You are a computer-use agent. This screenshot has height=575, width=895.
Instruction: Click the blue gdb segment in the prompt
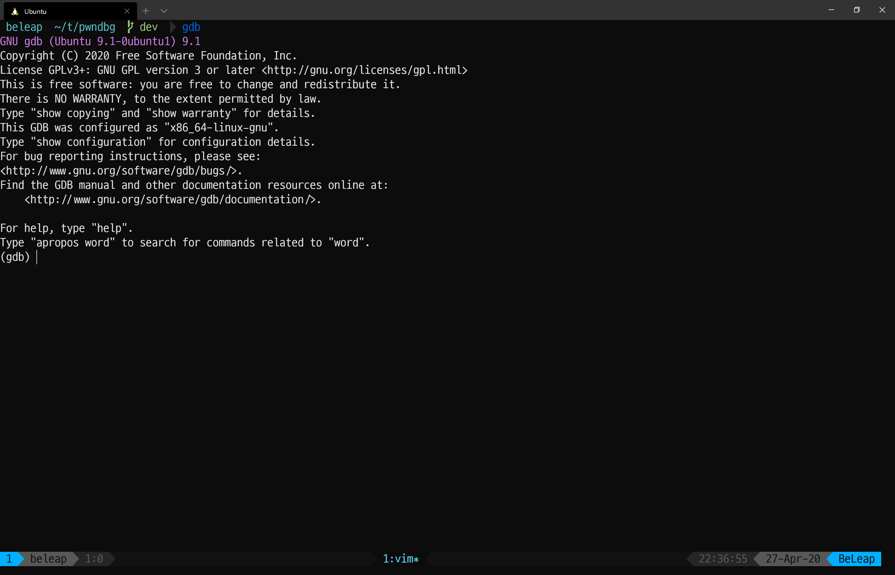[x=191, y=27]
